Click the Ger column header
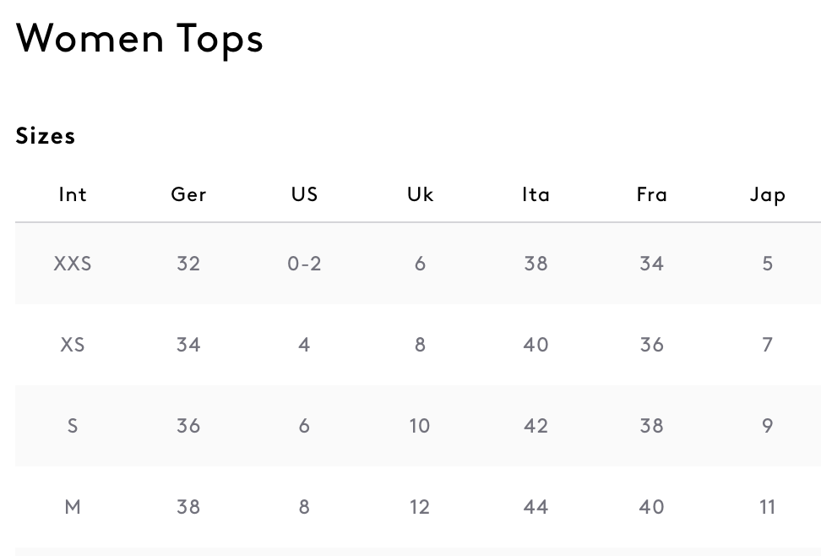 point(188,195)
